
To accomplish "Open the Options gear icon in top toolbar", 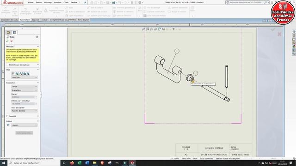I will pos(140,2).
